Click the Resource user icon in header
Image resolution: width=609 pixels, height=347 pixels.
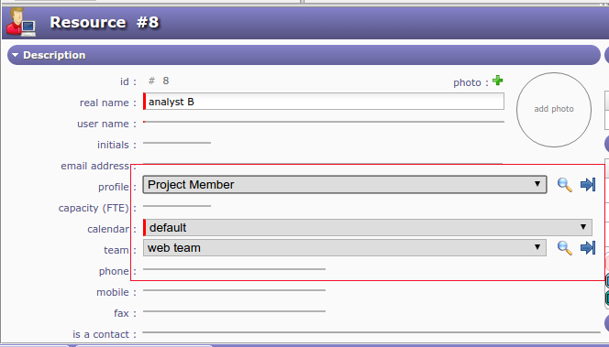click(x=21, y=23)
